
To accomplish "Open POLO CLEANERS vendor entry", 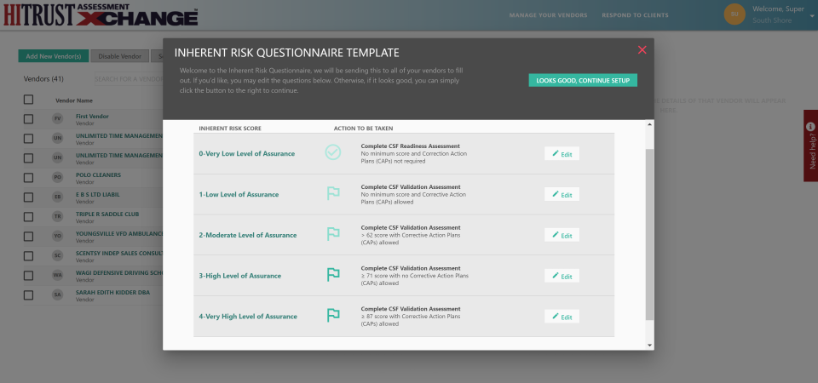I will click(98, 175).
